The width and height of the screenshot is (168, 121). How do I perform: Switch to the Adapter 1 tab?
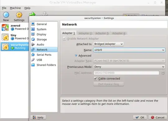[x=68, y=33]
